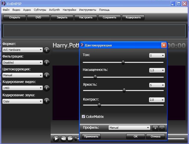Click the Отмена button

pyautogui.click(x=155, y=136)
